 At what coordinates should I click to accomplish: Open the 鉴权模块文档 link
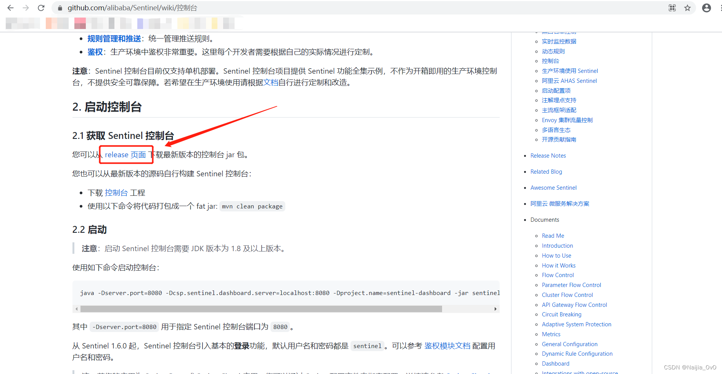click(x=447, y=346)
